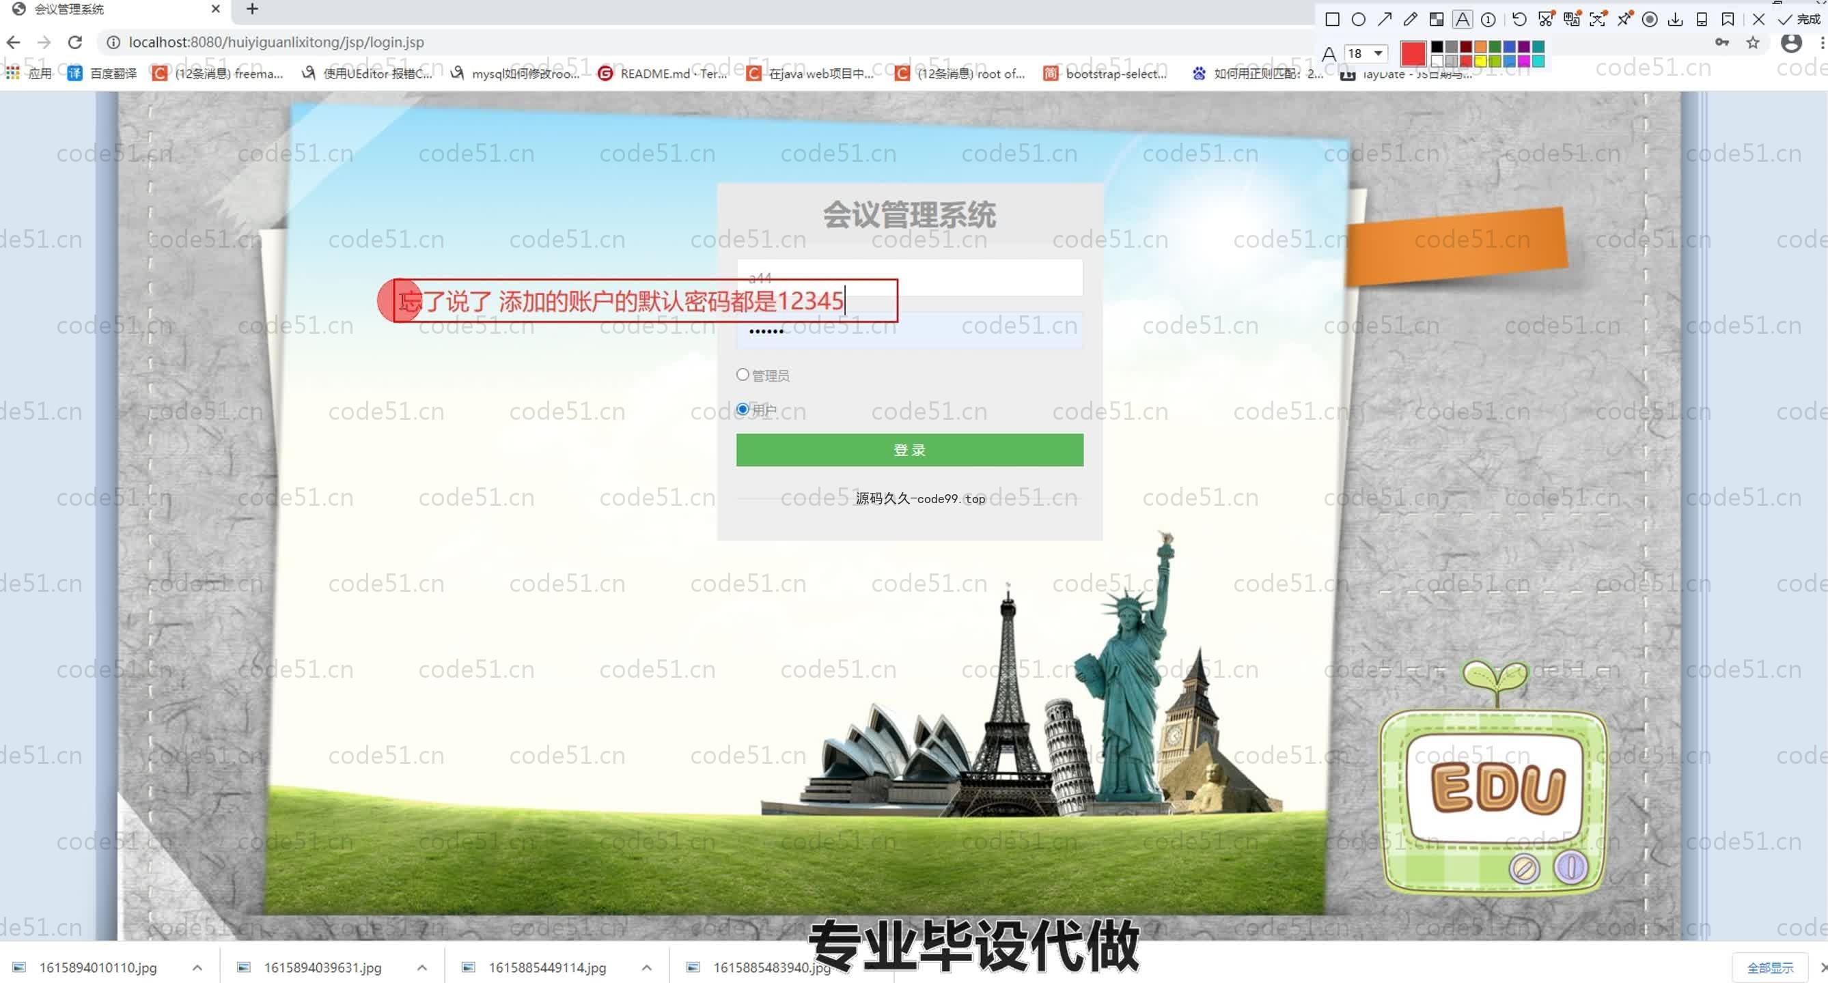Image resolution: width=1828 pixels, height=983 pixels.
Task: Click the green 登录 button
Action: point(910,451)
